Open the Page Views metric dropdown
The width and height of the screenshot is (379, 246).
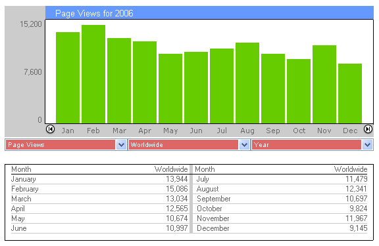66,145
